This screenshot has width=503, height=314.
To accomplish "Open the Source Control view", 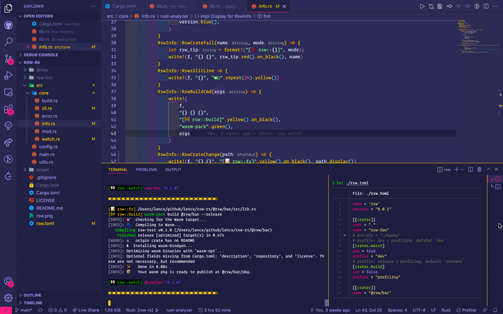I will 8,58.
